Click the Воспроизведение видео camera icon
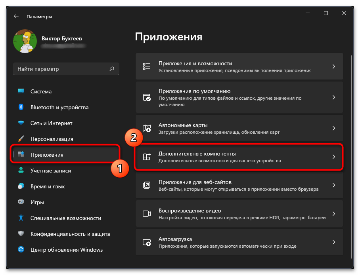Viewport: 360px width, 275px height. 147,214
